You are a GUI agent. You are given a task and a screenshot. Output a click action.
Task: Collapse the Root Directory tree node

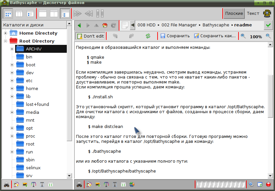6,41
